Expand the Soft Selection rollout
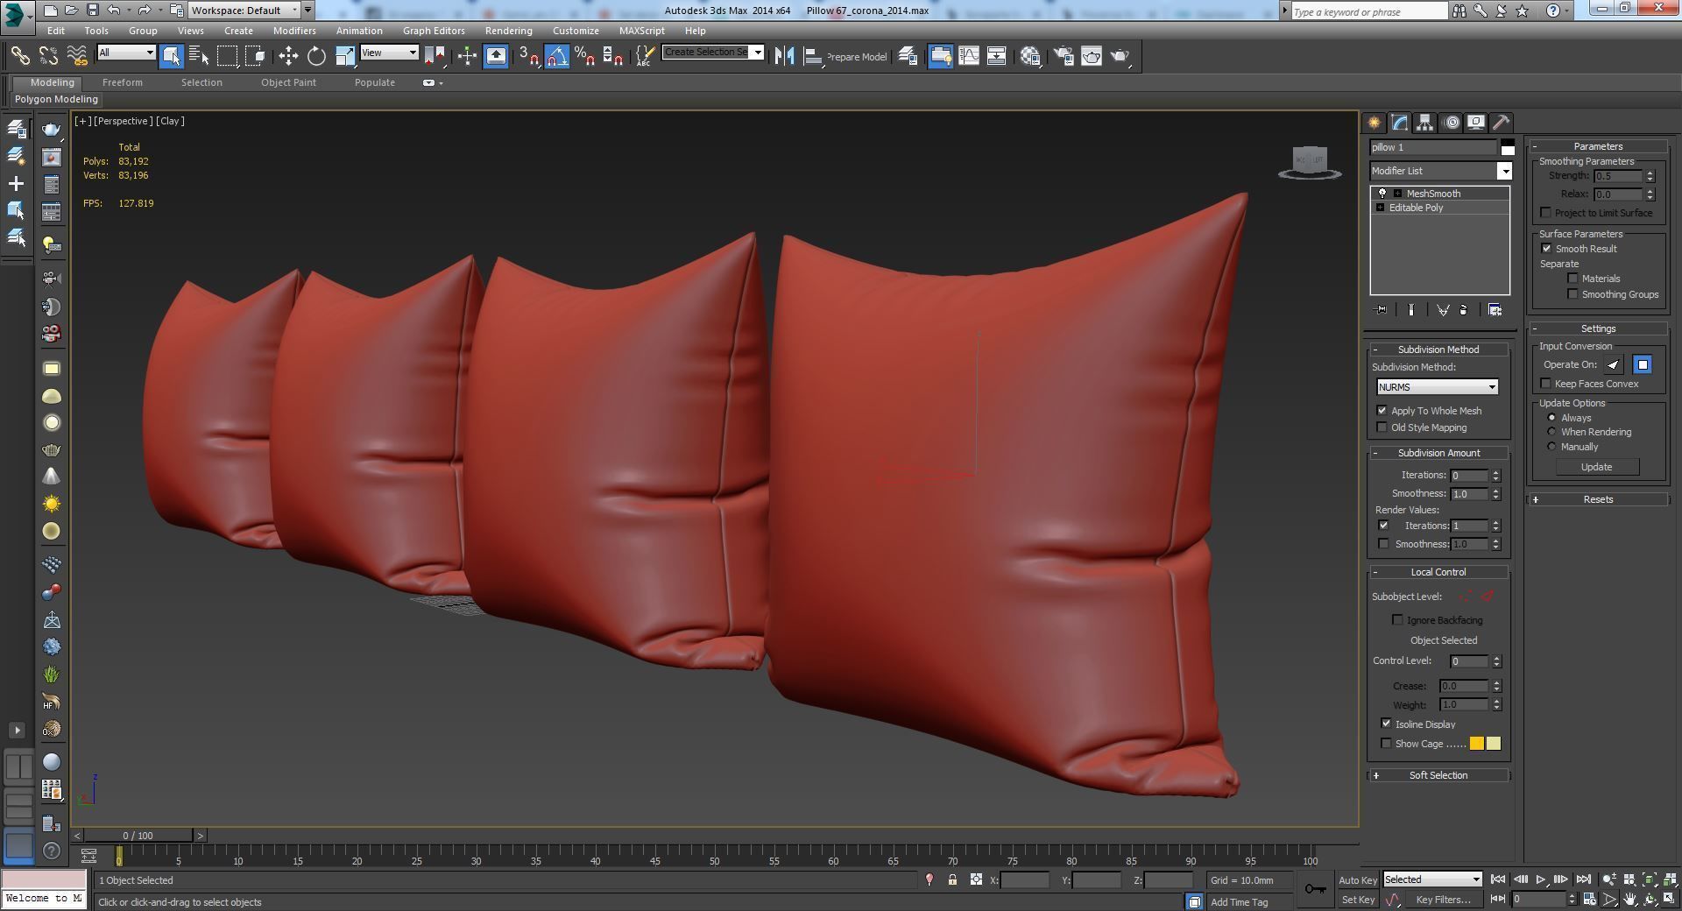Viewport: 1682px width, 911px height. click(1438, 775)
